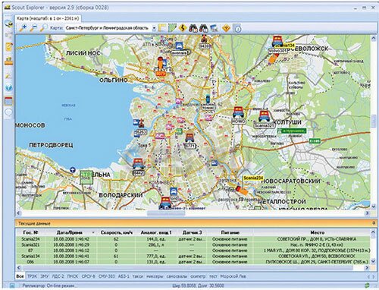379x290 pixels.
Task: Sort by Дата/Время column header
Action: tap(70, 232)
